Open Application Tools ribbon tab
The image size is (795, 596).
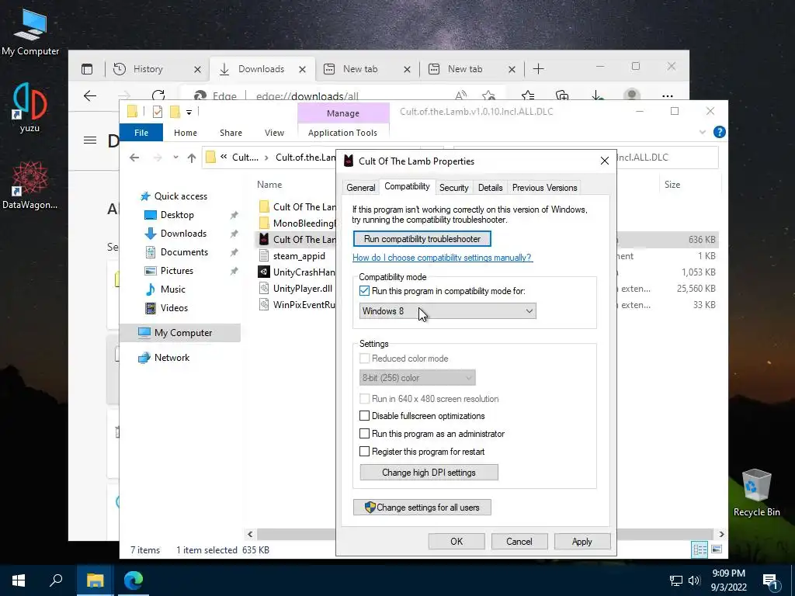pos(342,133)
